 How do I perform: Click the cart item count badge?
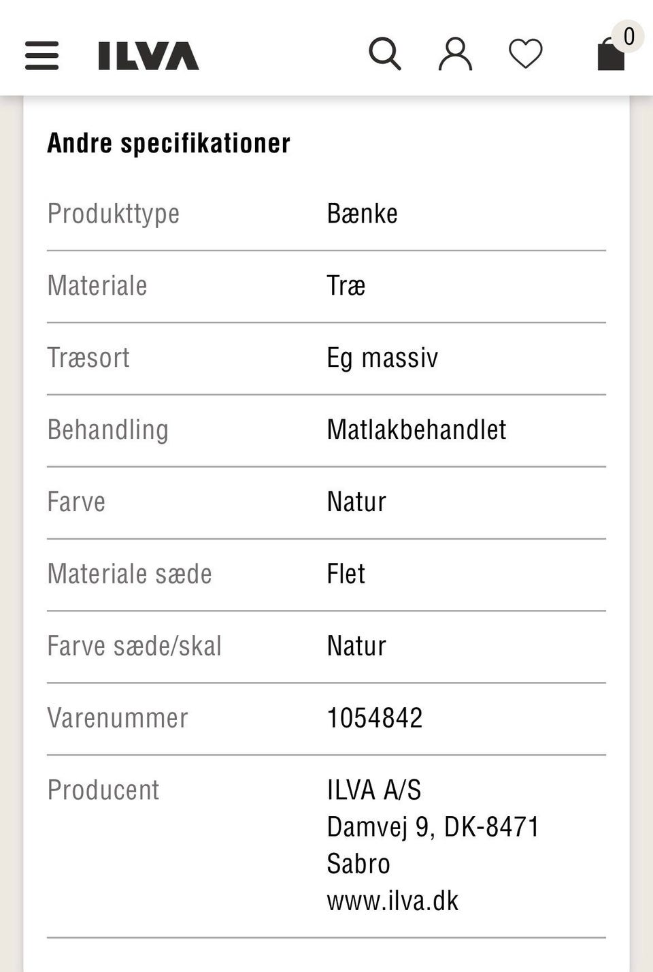(x=629, y=36)
